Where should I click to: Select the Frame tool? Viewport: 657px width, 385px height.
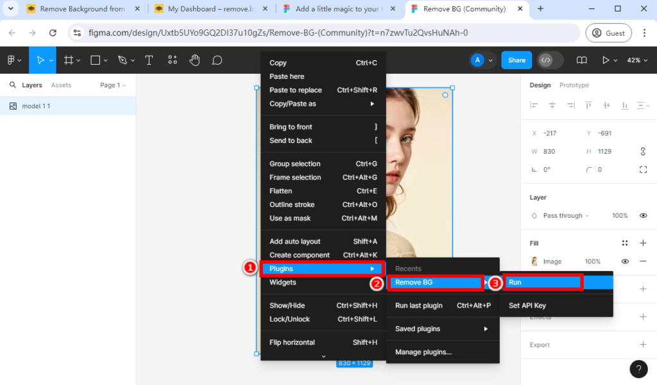coord(68,60)
